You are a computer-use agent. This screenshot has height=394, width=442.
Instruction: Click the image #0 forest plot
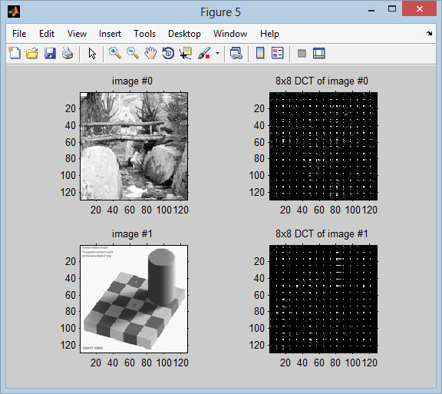pyautogui.click(x=134, y=146)
